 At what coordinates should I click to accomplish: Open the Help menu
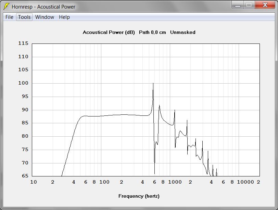[64, 17]
